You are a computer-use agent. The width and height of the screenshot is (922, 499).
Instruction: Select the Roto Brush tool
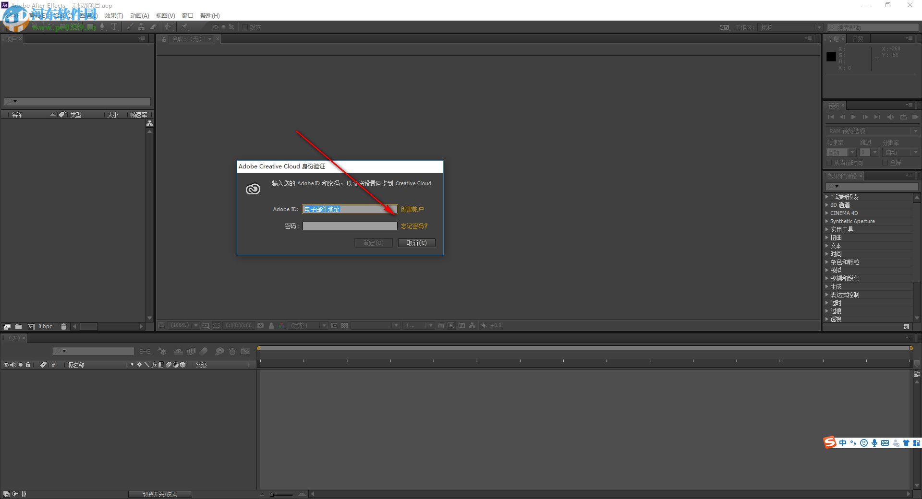pyautogui.click(x=169, y=27)
